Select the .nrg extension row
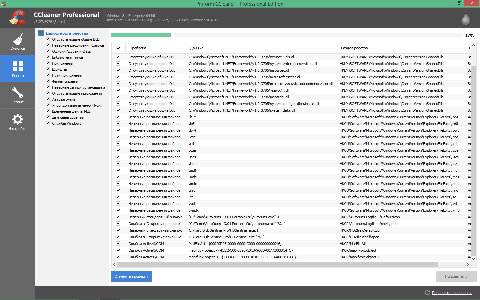This screenshot has width=480, height=300. pyautogui.click(x=291, y=190)
